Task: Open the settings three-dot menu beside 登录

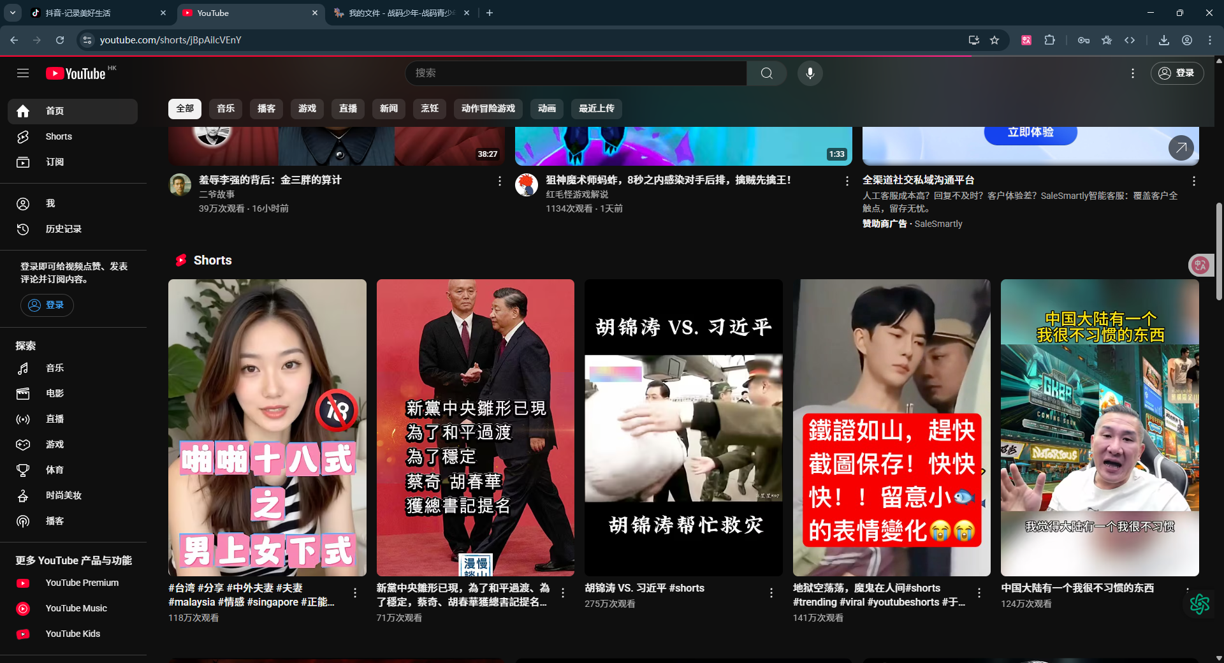Action: coord(1133,73)
